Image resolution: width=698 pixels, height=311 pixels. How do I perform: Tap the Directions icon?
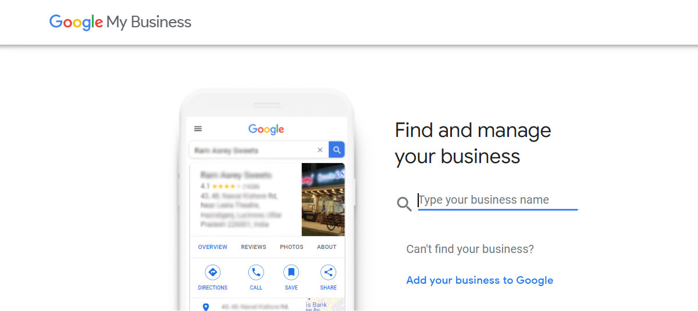(x=213, y=273)
